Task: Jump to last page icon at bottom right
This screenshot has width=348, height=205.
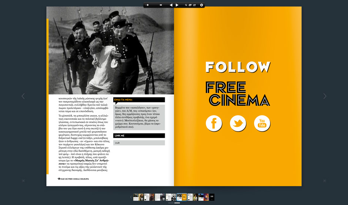Action: 324,181
